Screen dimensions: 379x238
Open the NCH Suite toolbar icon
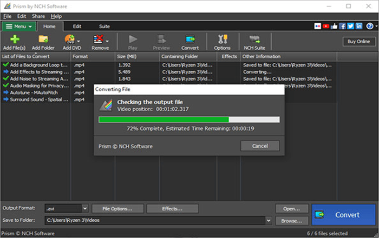[x=254, y=39]
